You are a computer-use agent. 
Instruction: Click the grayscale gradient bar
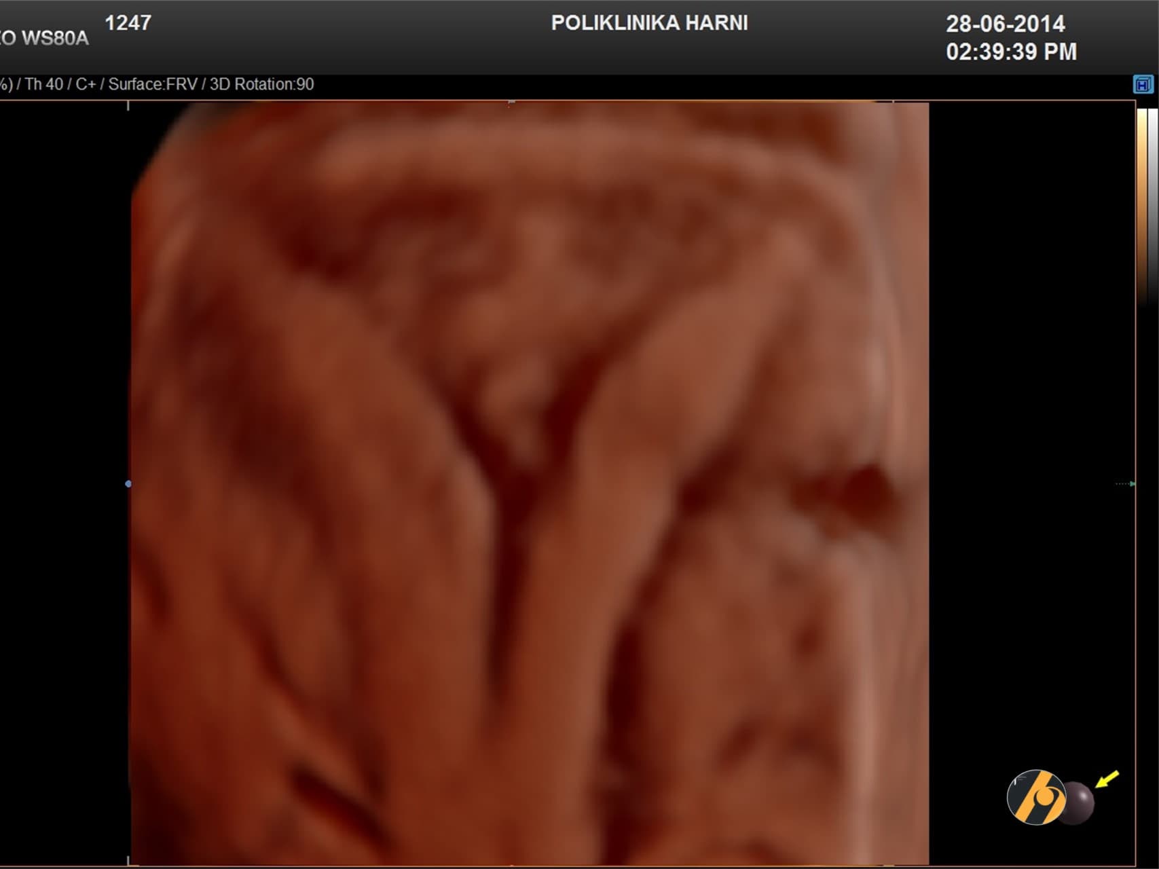pyautogui.click(x=1152, y=204)
